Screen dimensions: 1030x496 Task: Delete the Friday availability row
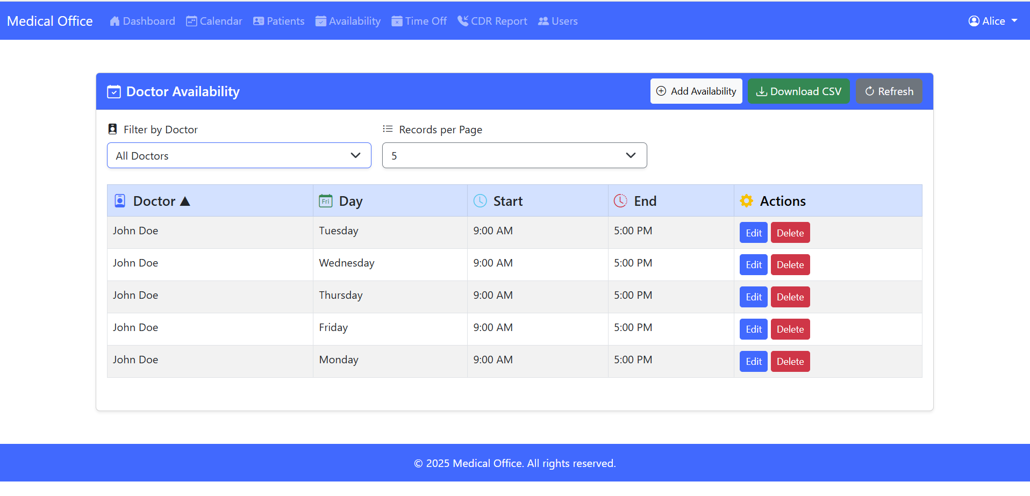tap(790, 329)
